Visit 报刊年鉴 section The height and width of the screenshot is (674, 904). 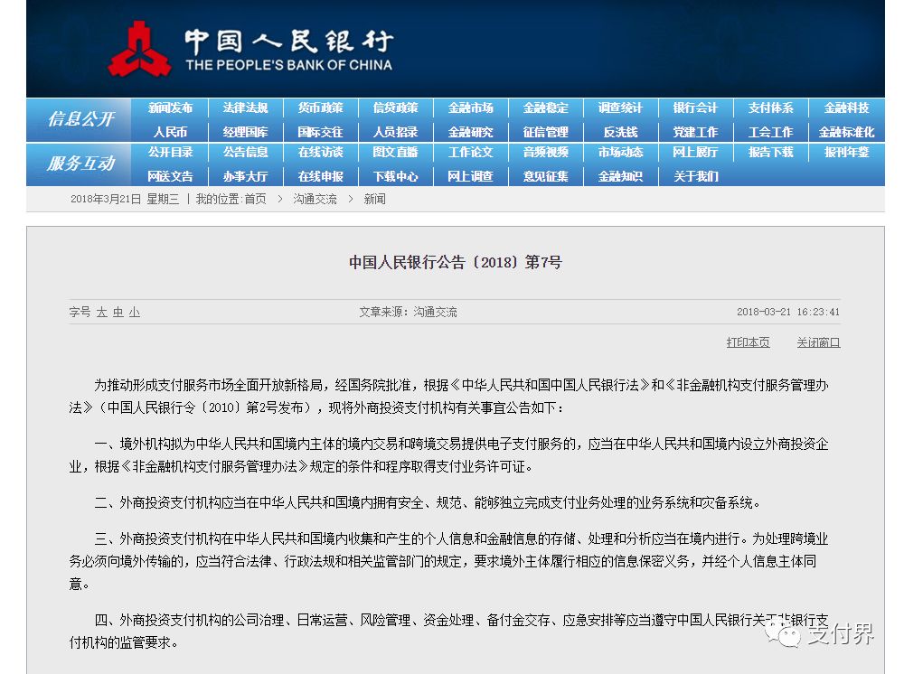[846, 152]
